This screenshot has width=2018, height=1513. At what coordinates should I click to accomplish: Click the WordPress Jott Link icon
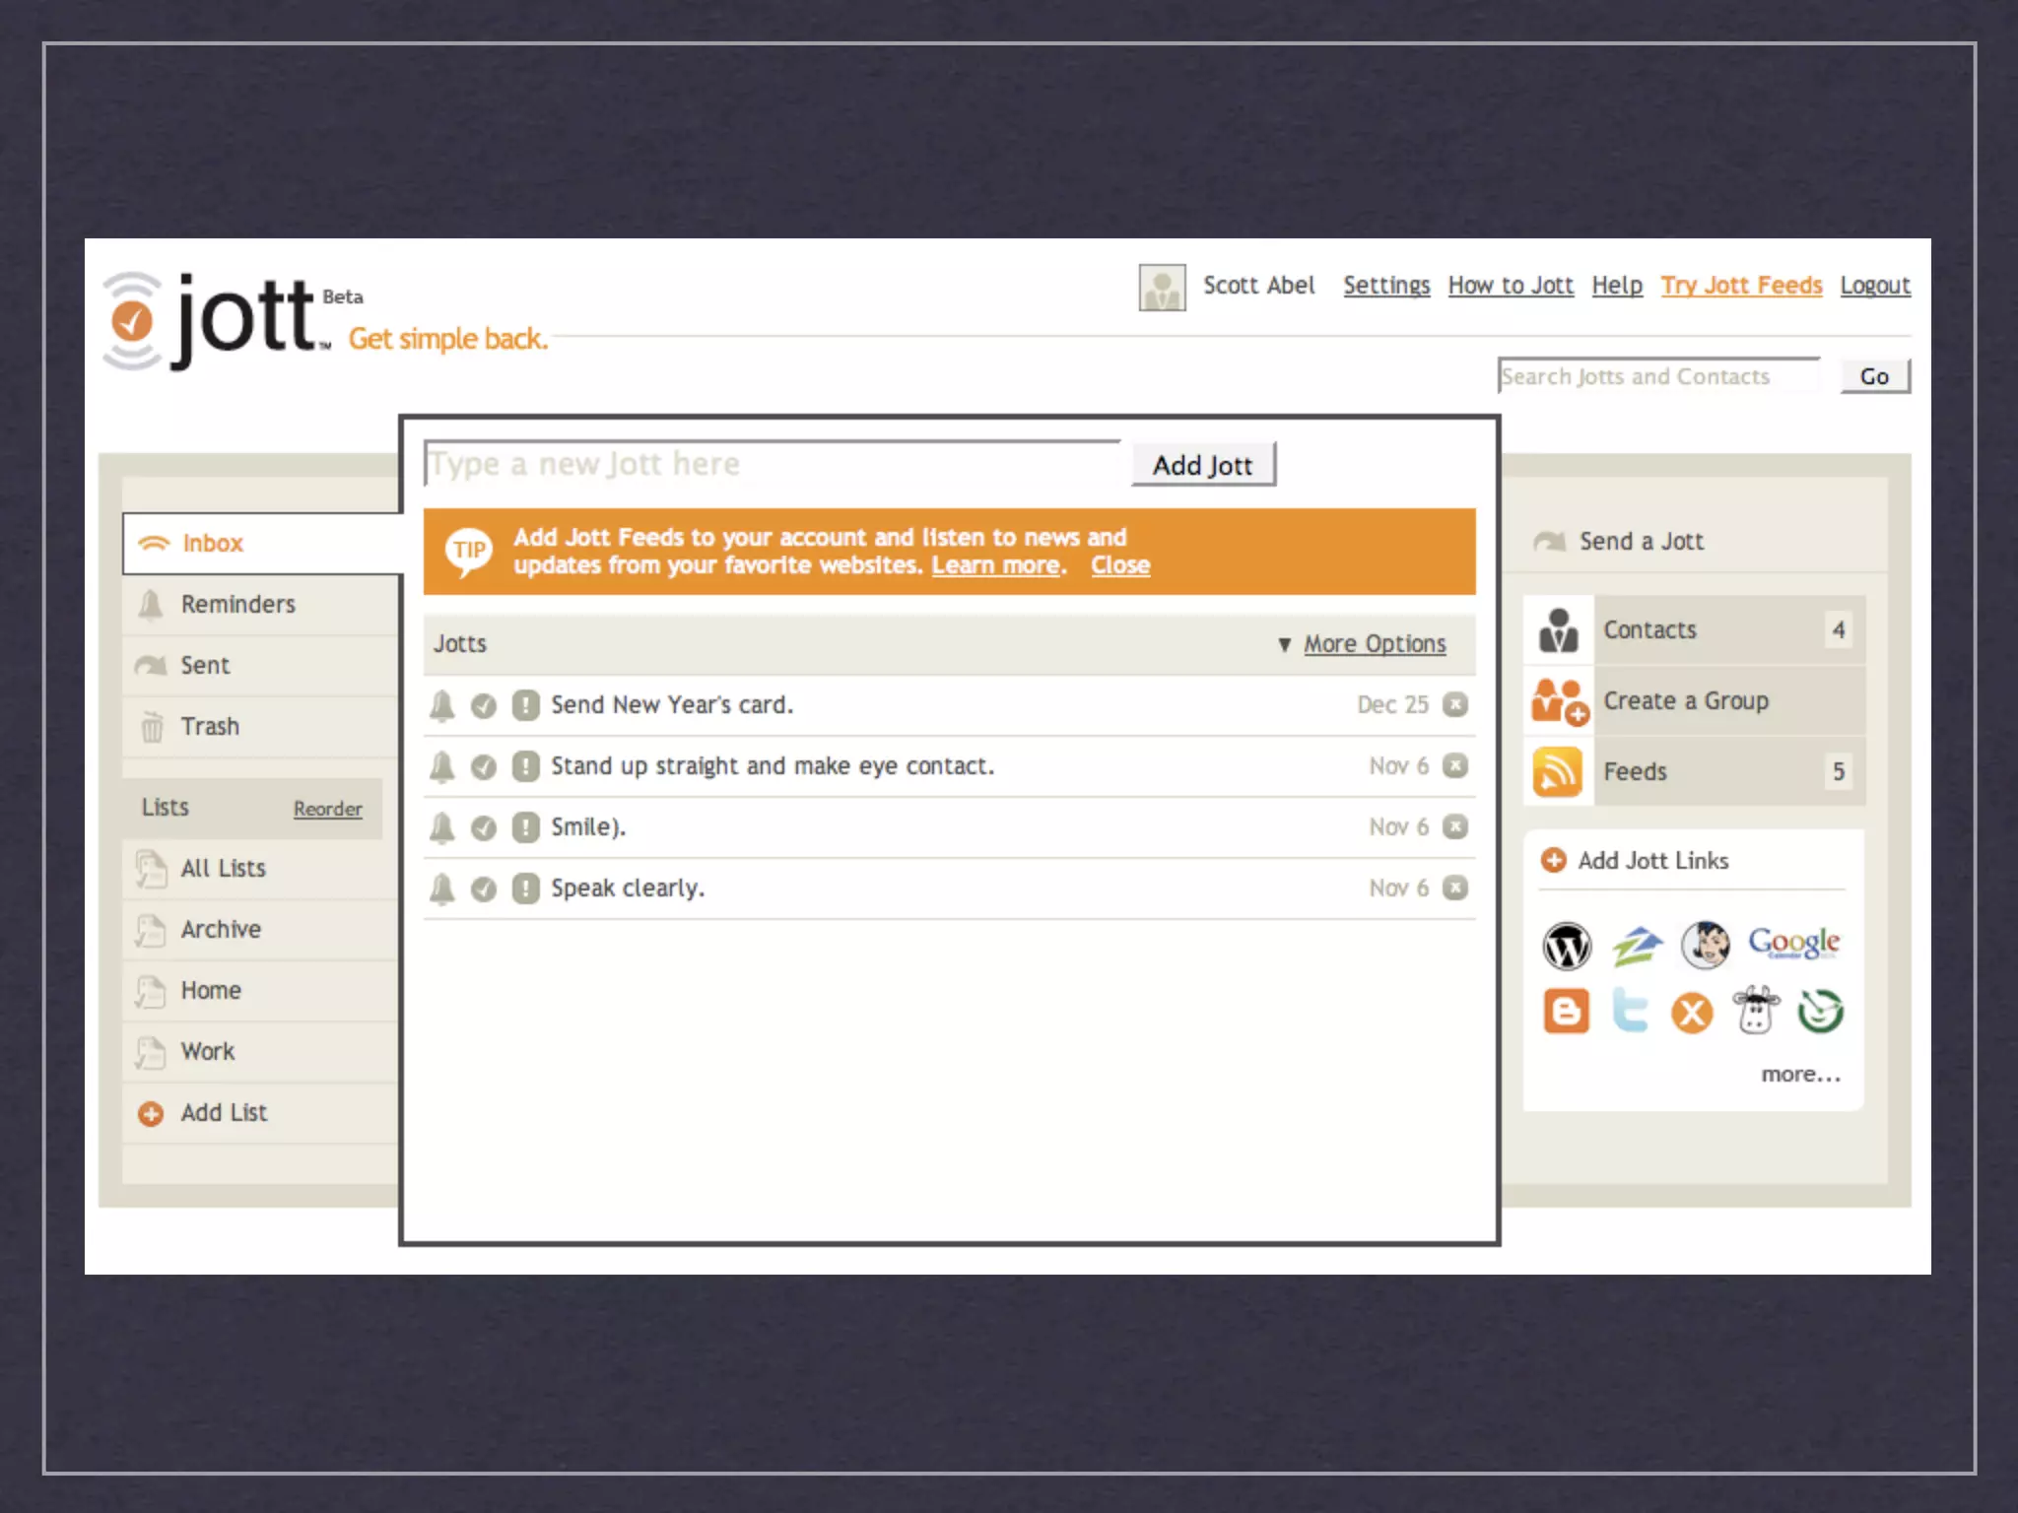[x=1566, y=946]
